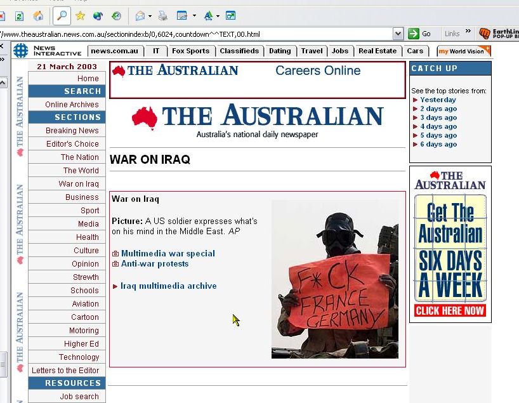519x403 pixels.
Task: Click the News Interactive globe logo
Action: tap(21, 51)
